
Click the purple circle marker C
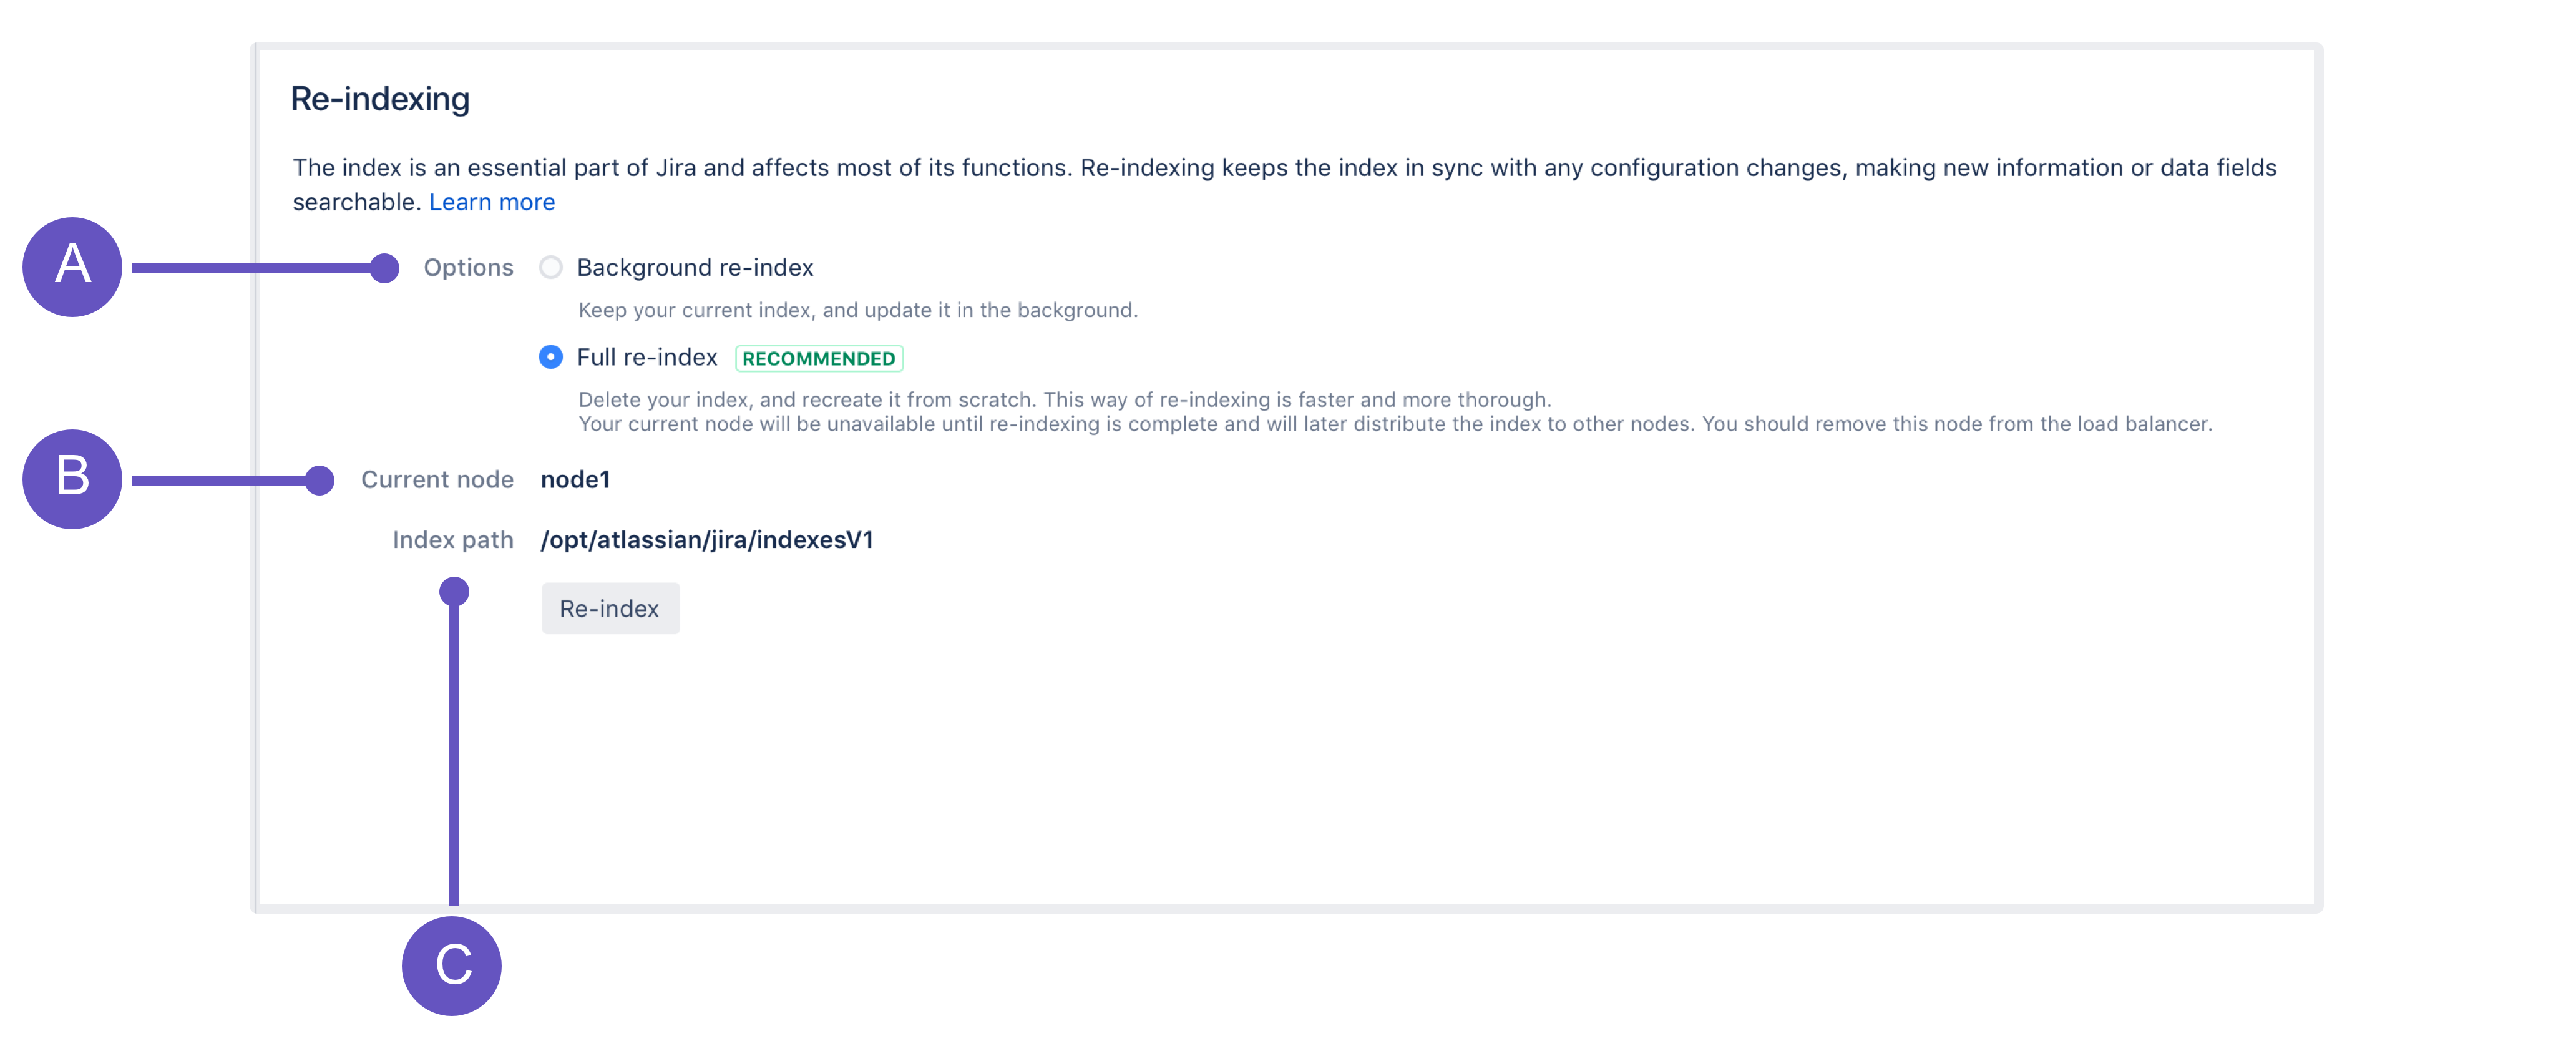click(452, 965)
